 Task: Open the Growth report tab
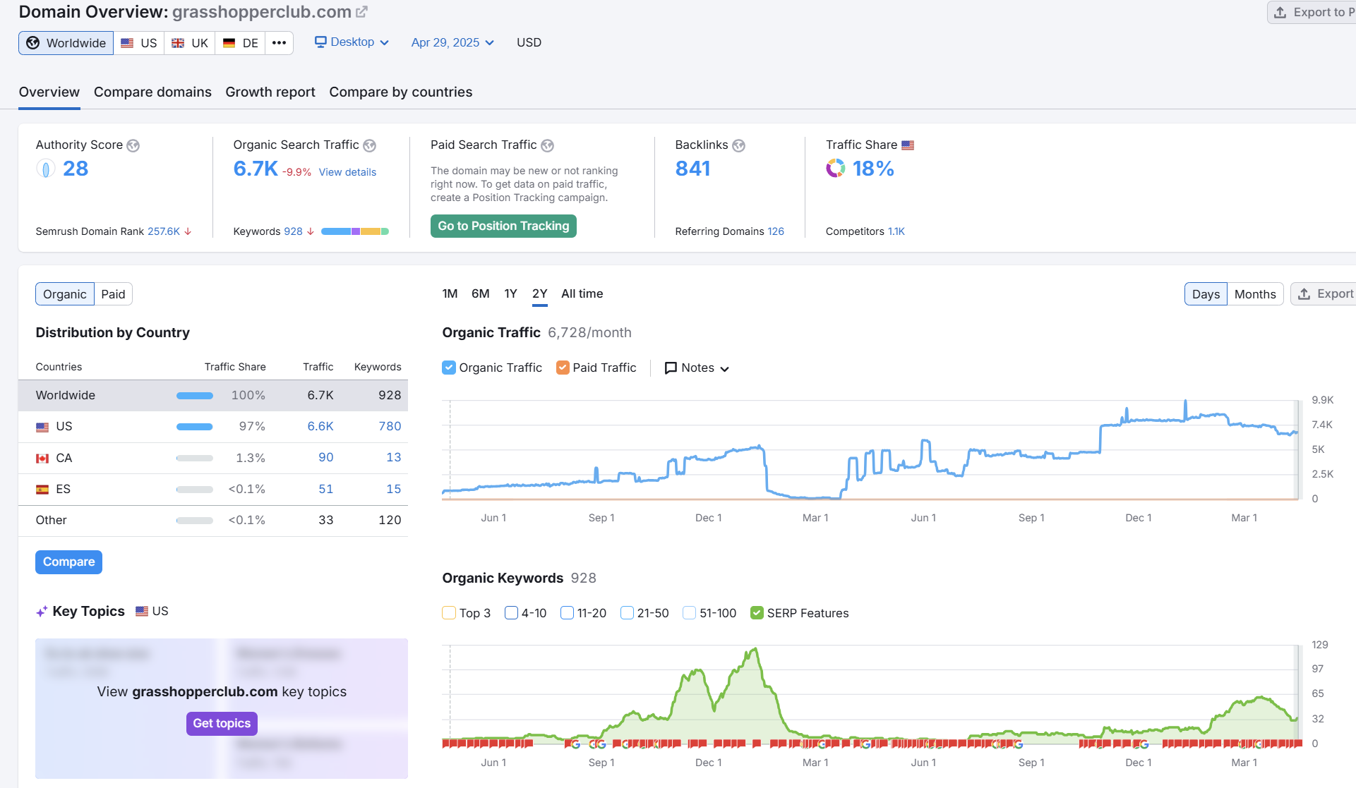coord(270,92)
